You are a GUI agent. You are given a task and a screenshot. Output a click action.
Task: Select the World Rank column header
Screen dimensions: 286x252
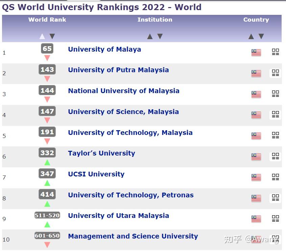coord(47,20)
